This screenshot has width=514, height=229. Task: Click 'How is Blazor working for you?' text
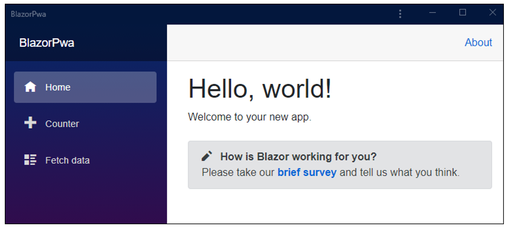pyautogui.click(x=299, y=157)
